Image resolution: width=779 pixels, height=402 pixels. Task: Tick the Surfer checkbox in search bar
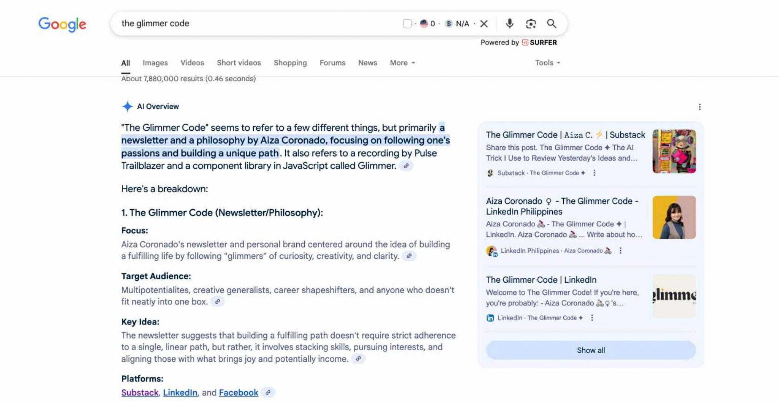pyautogui.click(x=407, y=24)
